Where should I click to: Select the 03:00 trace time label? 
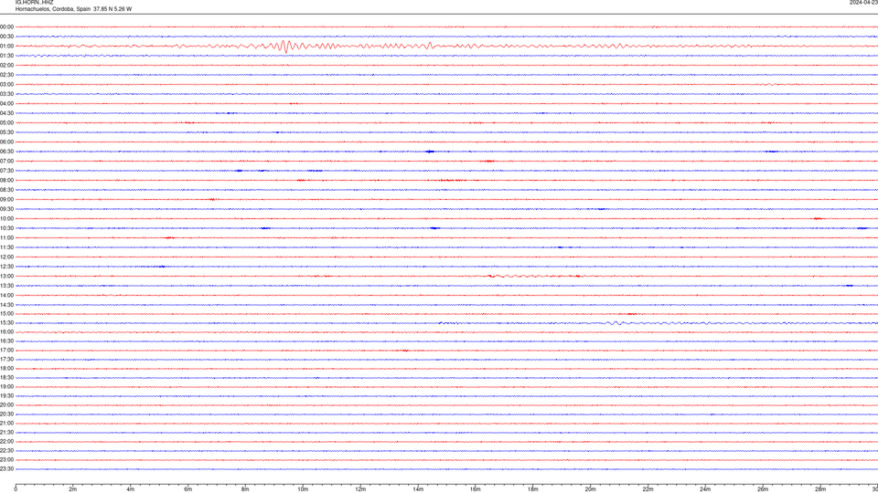pyautogui.click(x=6, y=84)
